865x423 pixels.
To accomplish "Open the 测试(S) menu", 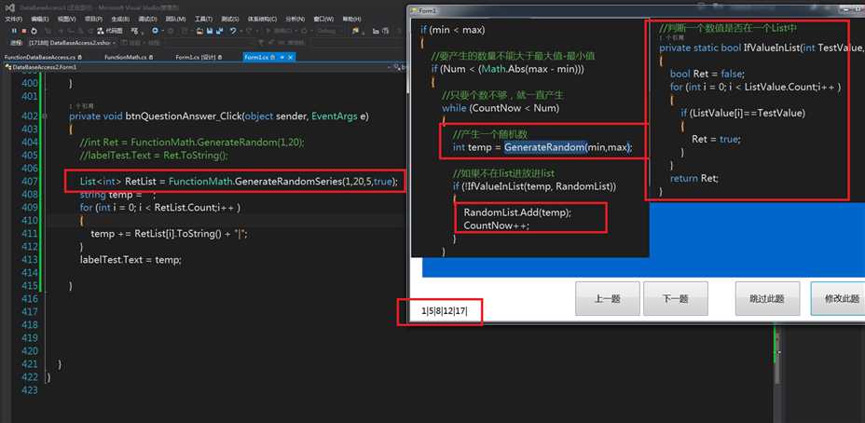I will pos(230,20).
